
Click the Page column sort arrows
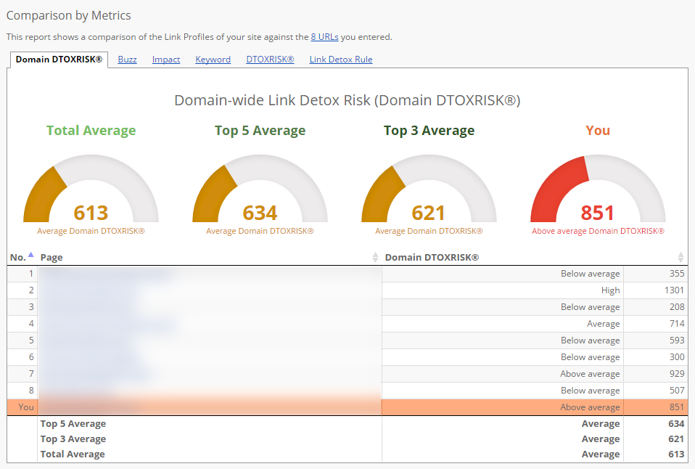tap(375, 258)
